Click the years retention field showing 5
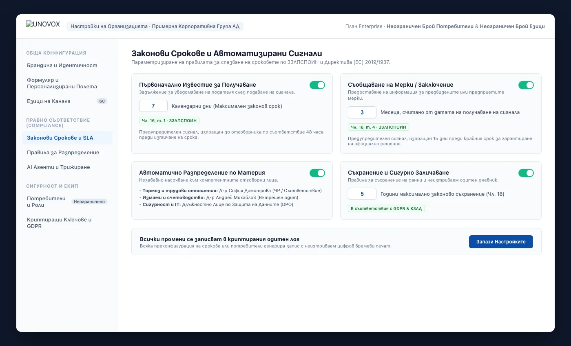Image resolution: width=571 pixels, height=346 pixels. (x=362, y=194)
